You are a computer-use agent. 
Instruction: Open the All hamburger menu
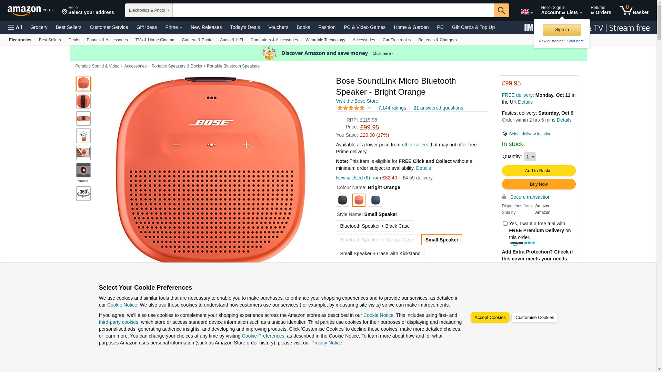tap(15, 27)
